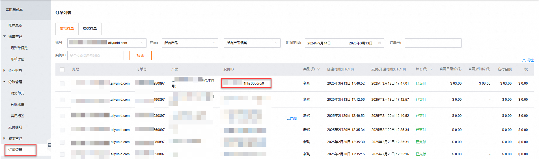The height and width of the screenshot is (159, 539).
Task: Open the filter icon for the 类型 column
Action: point(319,69)
